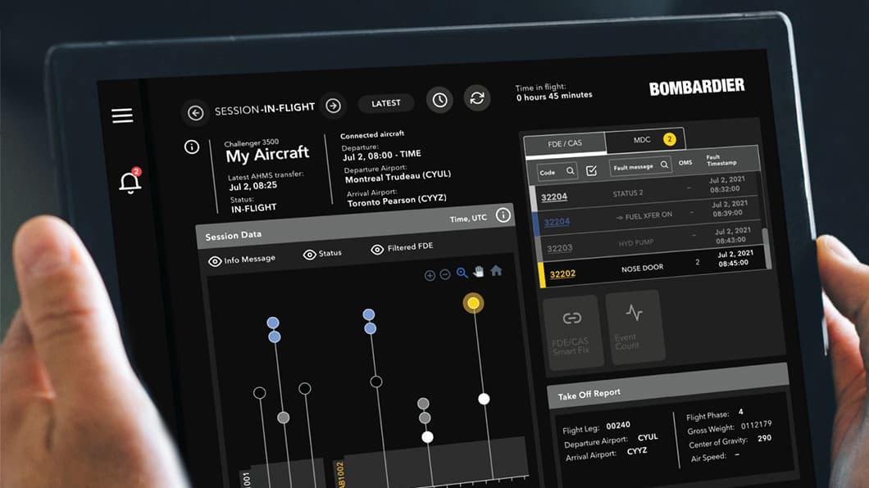Click the Take Off Report header

pyautogui.click(x=667, y=385)
